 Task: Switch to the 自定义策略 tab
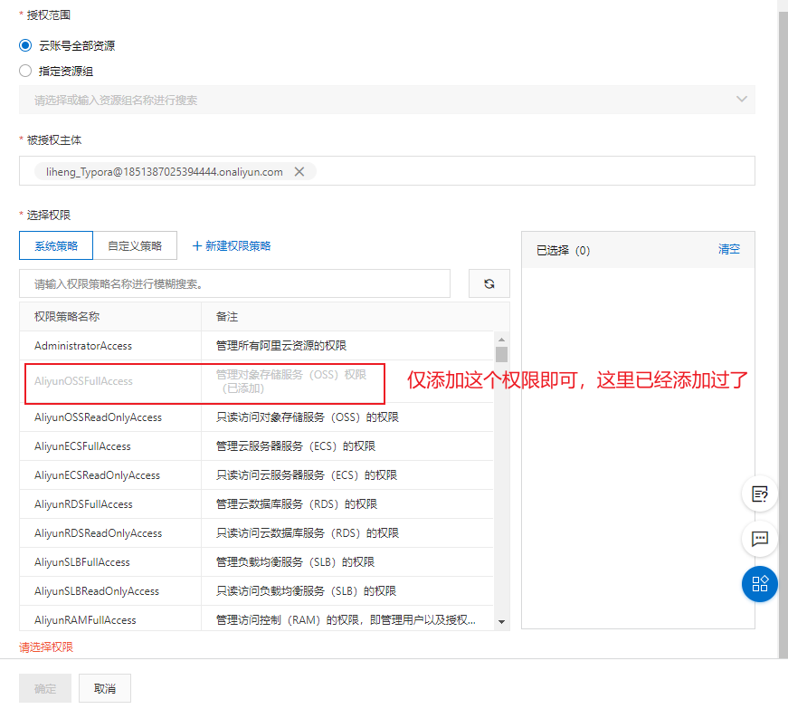tap(135, 245)
